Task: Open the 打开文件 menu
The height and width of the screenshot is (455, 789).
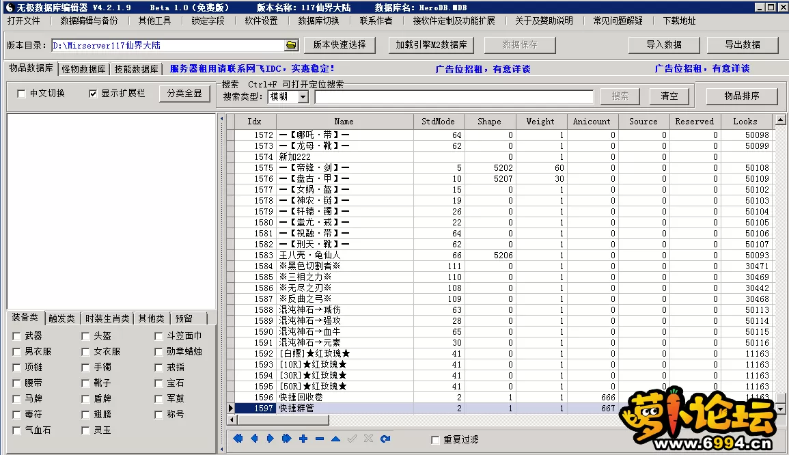Action: coord(24,20)
